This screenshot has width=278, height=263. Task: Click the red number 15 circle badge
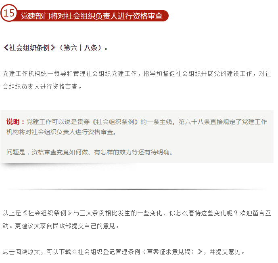pyautogui.click(x=9, y=13)
